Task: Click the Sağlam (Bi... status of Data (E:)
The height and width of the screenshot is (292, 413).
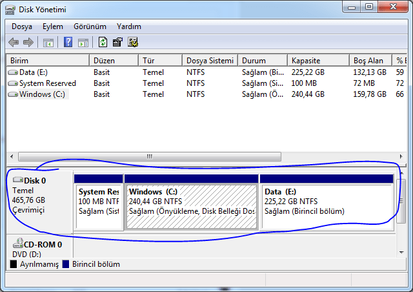Action: coord(263,72)
